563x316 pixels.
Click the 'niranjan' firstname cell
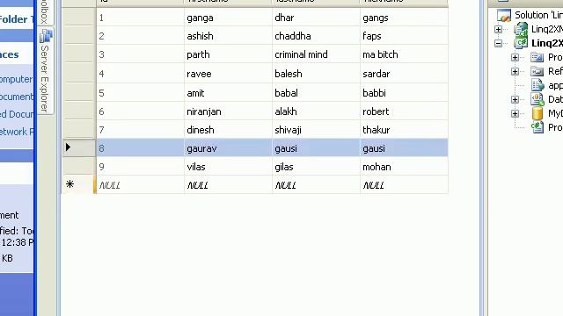point(228,111)
